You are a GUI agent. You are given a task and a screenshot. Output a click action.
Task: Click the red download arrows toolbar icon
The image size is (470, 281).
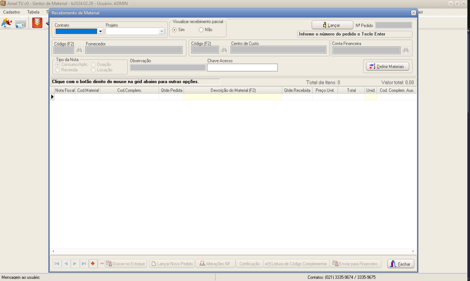tap(37, 23)
